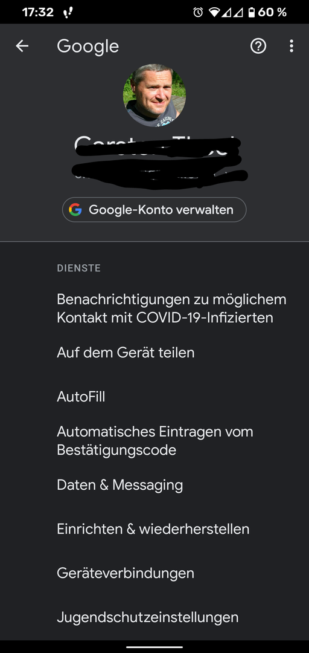
Task: Tap the bottom navigation gesture bar
Action: tap(154, 647)
